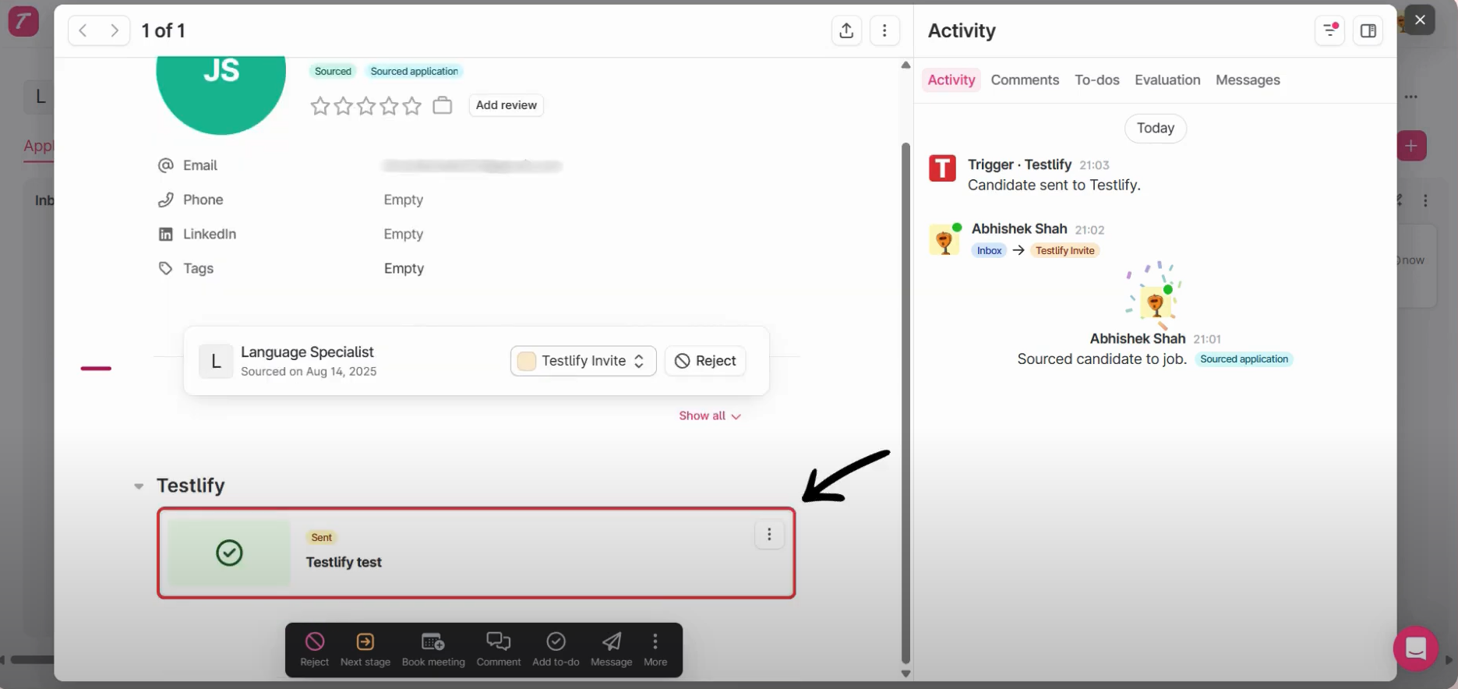
Task: Click Add review button
Action: tap(507, 105)
